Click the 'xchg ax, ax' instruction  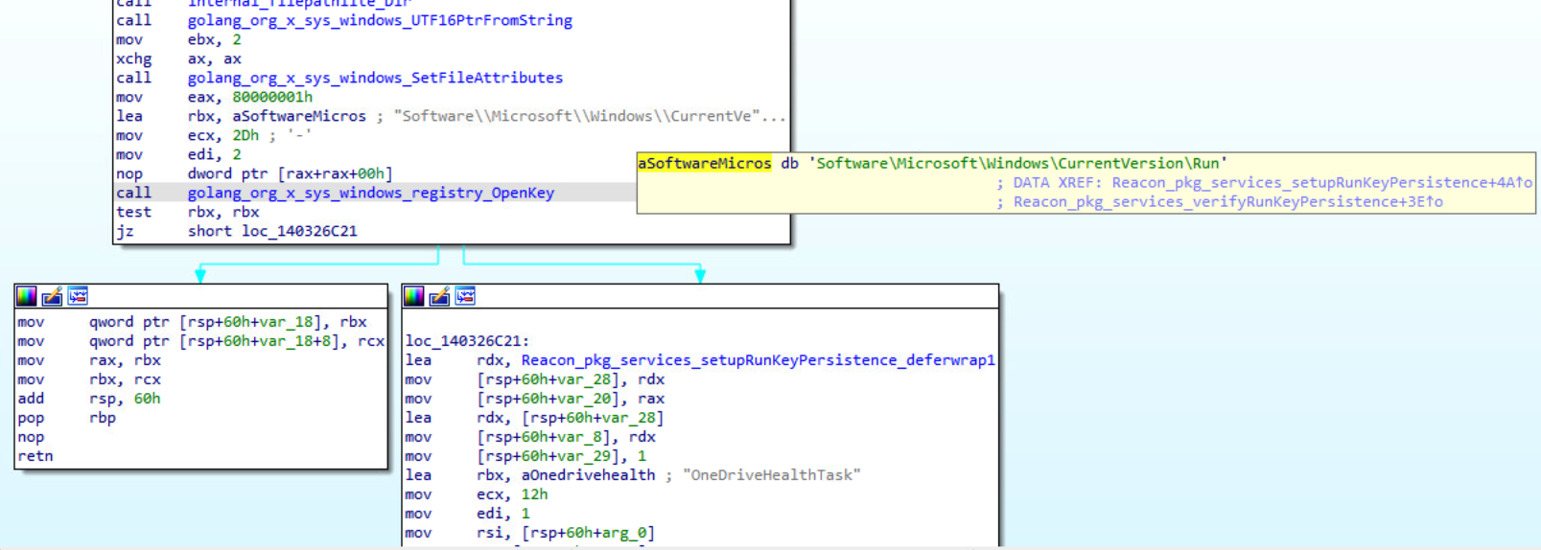pos(178,58)
